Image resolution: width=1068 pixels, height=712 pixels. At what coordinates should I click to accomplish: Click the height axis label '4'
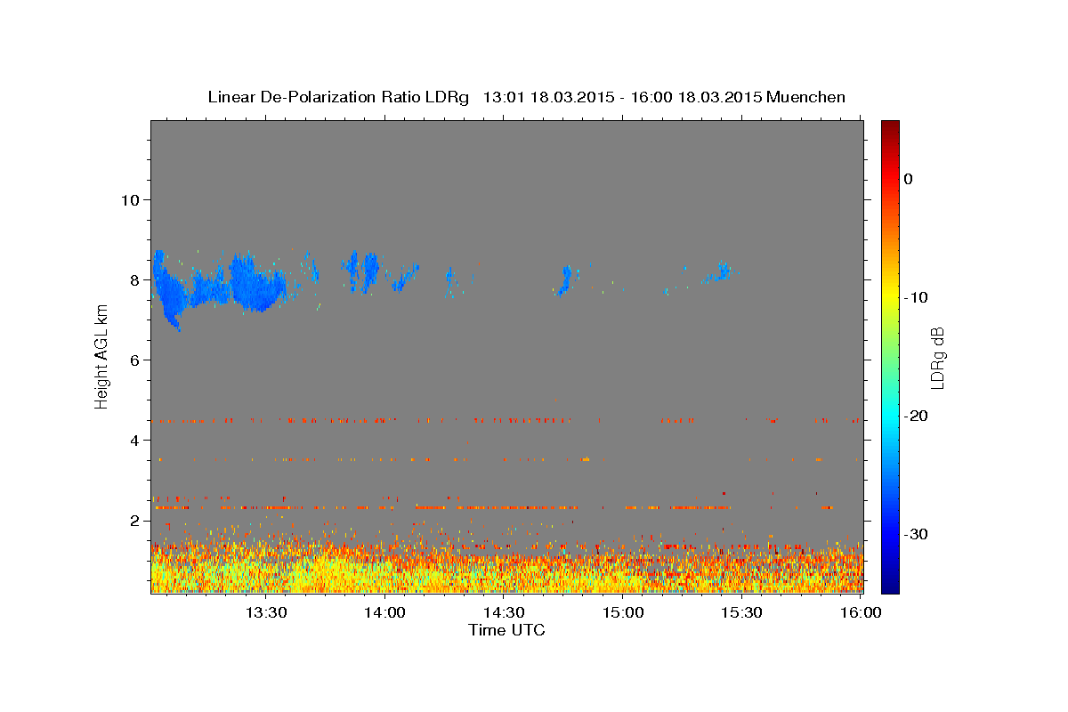click(134, 440)
